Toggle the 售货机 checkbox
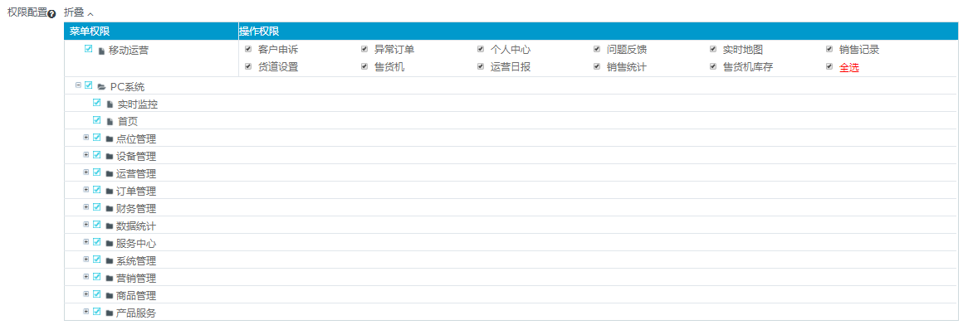 tap(364, 66)
